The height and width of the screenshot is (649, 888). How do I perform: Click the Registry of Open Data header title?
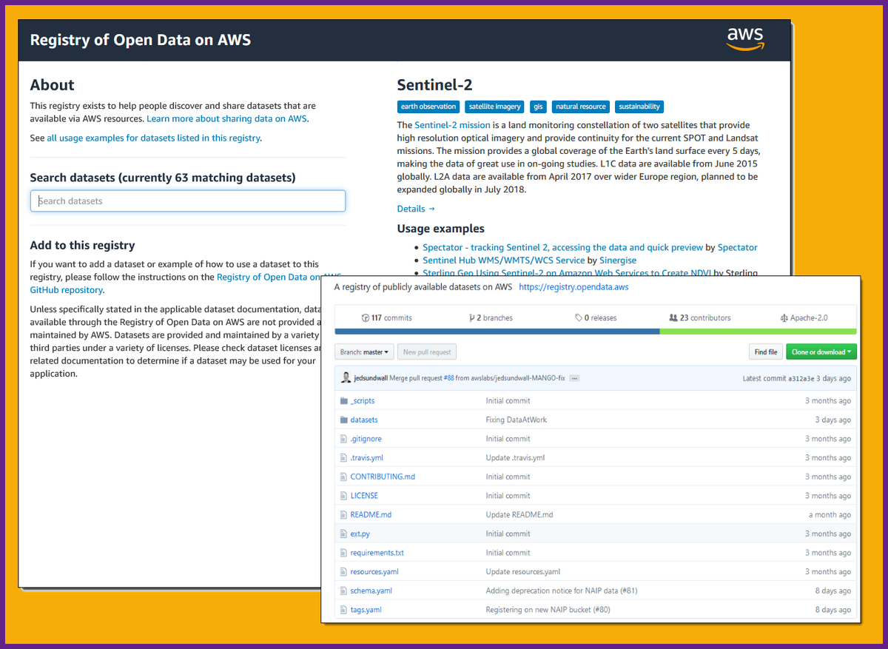point(141,40)
